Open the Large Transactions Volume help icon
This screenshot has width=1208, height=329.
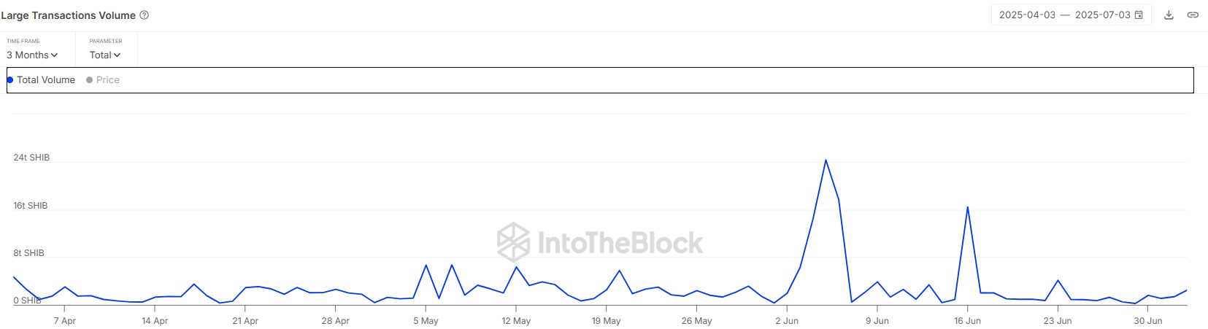pos(145,15)
